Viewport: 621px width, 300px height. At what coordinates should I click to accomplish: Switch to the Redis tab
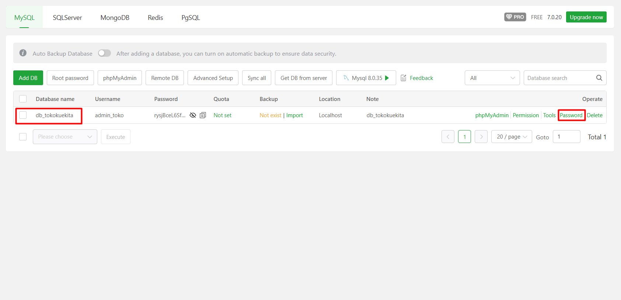click(155, 18)
